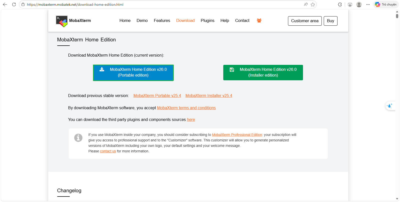Image resolution: width=400 pixels, height=202 pixels.
Task: Click the "MobaXterm Home Edition" heading
Action: pos(86,40)
